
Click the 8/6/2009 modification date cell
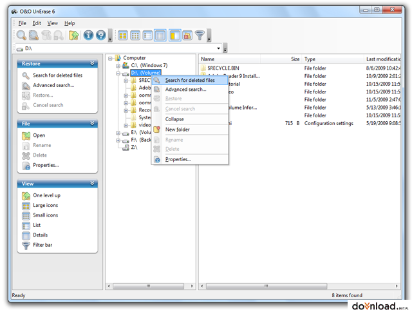point(383,68)
